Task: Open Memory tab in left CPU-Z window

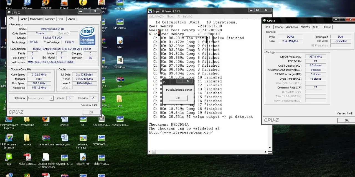Action: click(x=50, y=19)
